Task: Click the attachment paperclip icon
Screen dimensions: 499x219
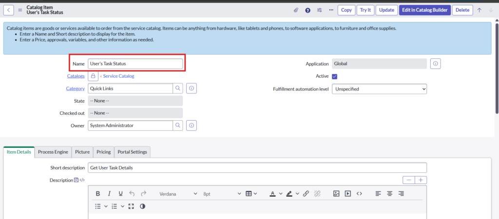Action: 295,10
